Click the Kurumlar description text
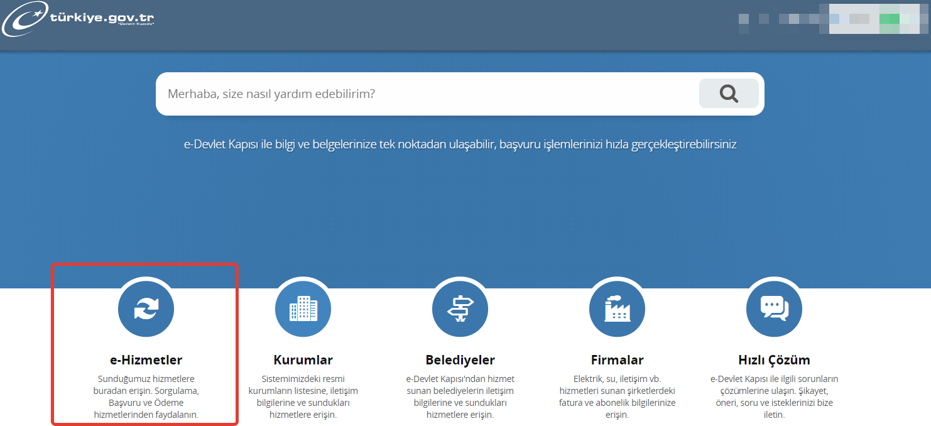Image resolution: width=931 pixels, height=426 pixels. pos(303,396)
